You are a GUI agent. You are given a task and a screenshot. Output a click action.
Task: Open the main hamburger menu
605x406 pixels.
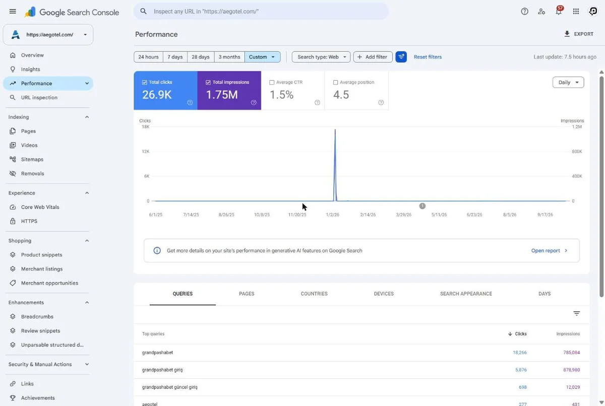pos(13,12)
